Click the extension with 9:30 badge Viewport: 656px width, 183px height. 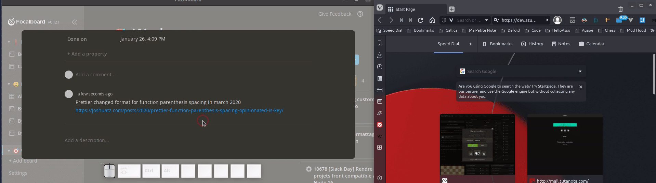[x=620, y=19]
